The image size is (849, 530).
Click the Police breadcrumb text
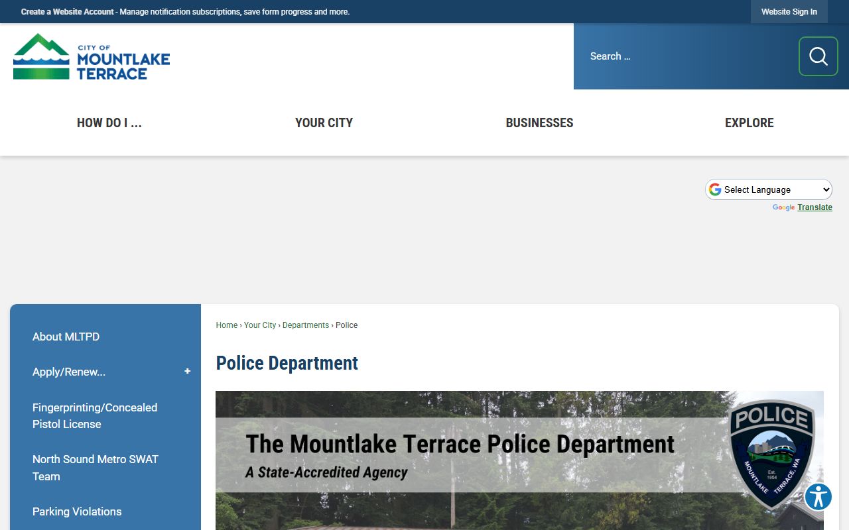(x=346, y=325)
